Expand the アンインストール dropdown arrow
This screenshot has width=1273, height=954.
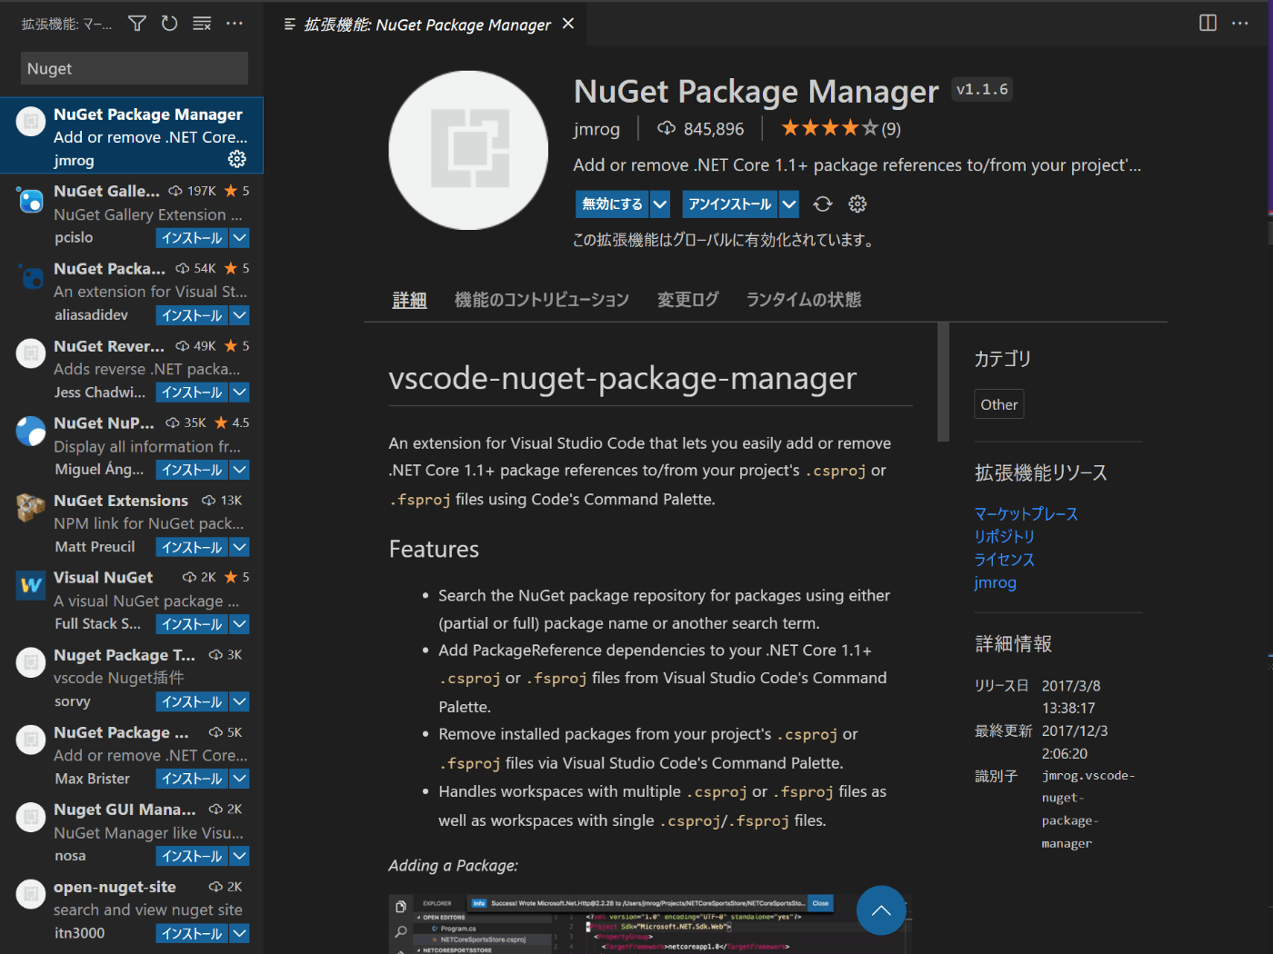point(789,204)
